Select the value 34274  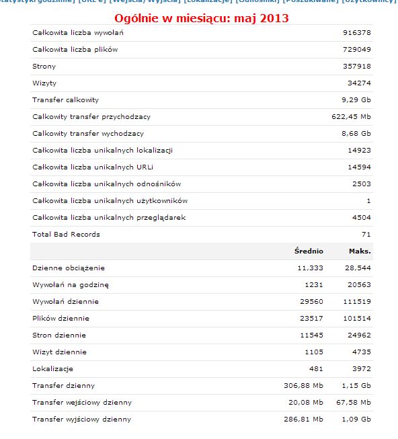pos(359,83)
